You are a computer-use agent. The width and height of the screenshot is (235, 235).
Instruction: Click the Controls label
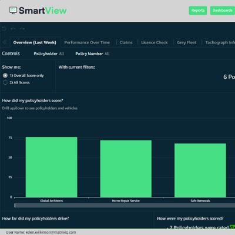(x=11, y=53)
